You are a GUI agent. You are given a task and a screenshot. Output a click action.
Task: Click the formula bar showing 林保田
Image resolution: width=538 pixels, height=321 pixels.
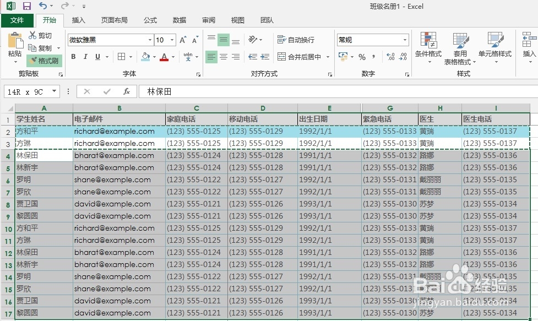pyautogui.click(x=338, y=91)
